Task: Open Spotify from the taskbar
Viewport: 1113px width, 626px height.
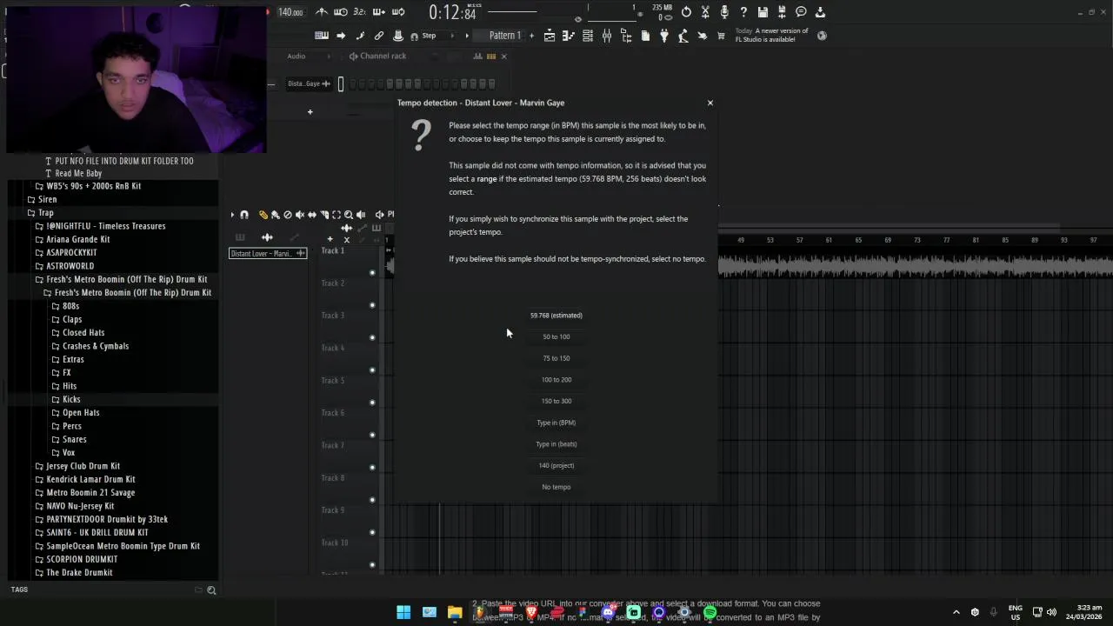Action: point(710,613)
